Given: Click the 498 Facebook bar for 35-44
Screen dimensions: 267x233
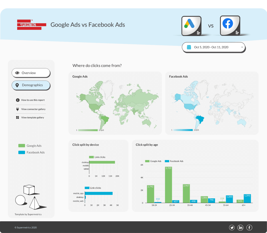Looking at the screenshot, I should (x=194, y=202).
